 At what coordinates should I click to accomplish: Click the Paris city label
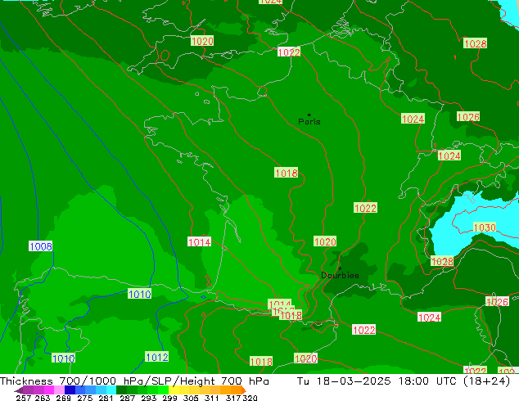click(x=309, y=122)
